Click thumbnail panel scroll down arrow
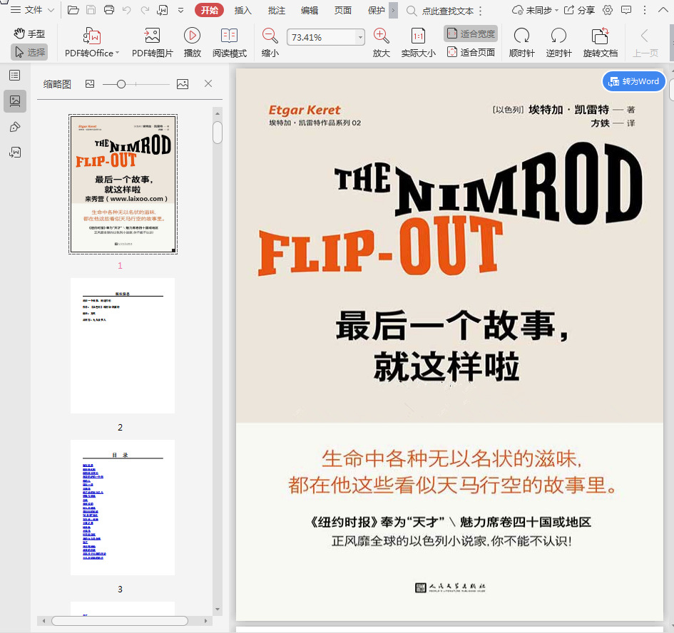674x633 pixels. tap(218, 609)
